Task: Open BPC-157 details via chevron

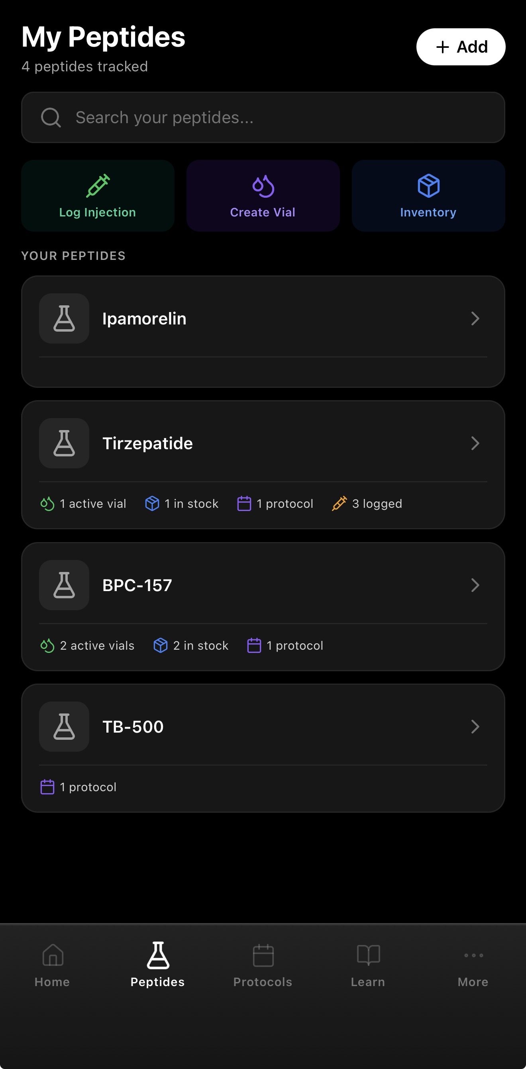Action: point(475,585)
